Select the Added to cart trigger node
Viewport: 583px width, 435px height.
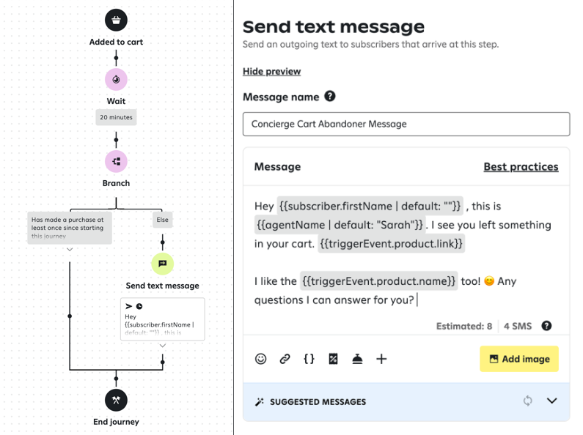(116, 20)
